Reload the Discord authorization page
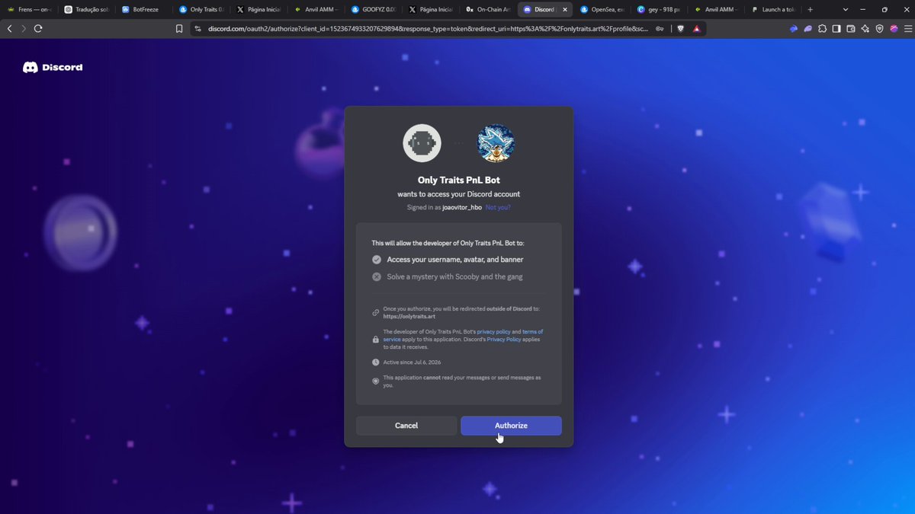The height and width of the screenshot is (514, 915). (x=38, y=28)
